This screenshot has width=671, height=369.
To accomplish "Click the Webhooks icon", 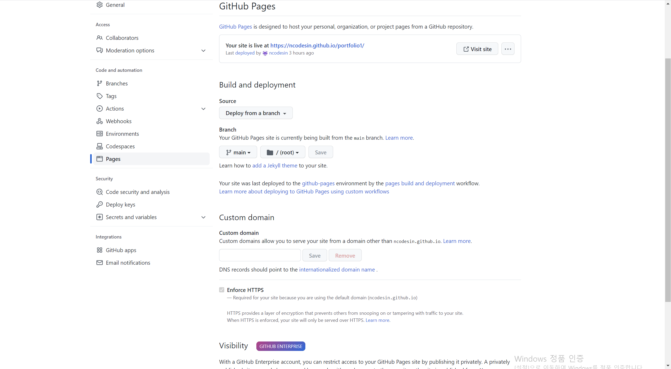I will click(99, 121).
